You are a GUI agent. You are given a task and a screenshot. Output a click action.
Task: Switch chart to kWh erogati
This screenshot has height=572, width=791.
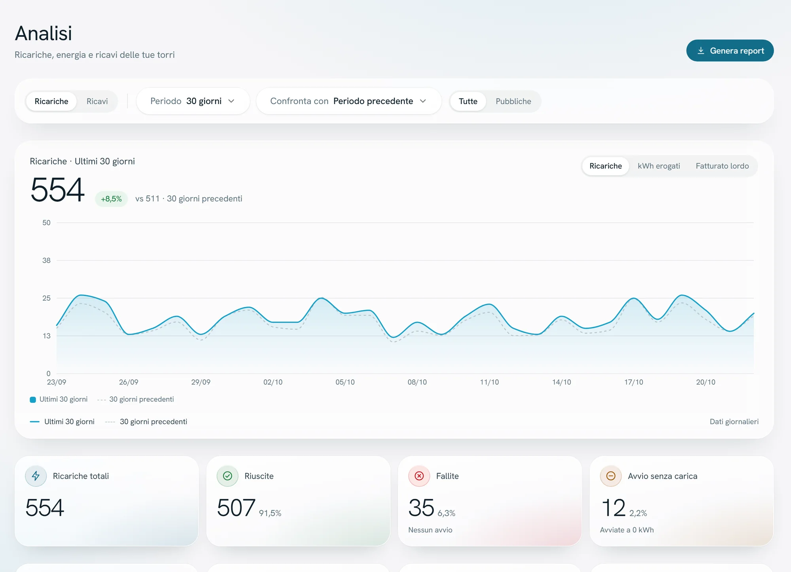pos(659,166)
